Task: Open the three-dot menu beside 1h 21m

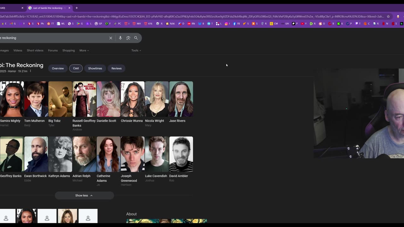Action: click(x=30, y=71)
